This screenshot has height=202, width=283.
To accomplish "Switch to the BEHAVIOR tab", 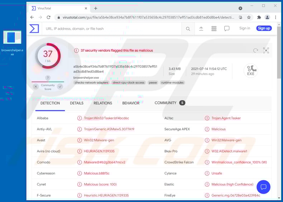I will point(131,103).
